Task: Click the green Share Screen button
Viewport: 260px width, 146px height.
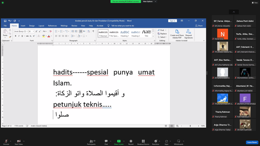Action: [119, 142]
